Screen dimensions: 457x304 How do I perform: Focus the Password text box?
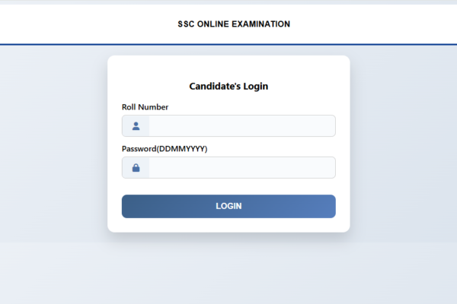pyautogui.click(x=241, y=167)
